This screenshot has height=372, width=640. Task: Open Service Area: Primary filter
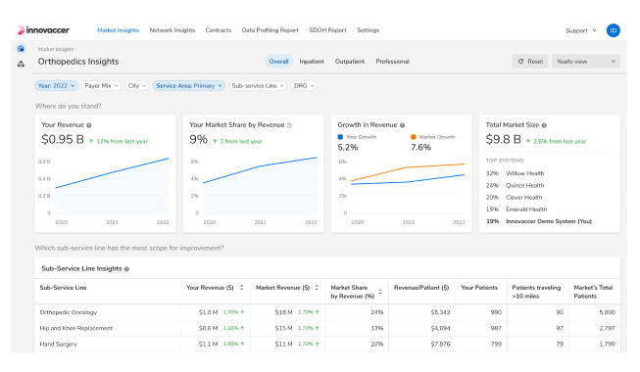tap(189, 86)
